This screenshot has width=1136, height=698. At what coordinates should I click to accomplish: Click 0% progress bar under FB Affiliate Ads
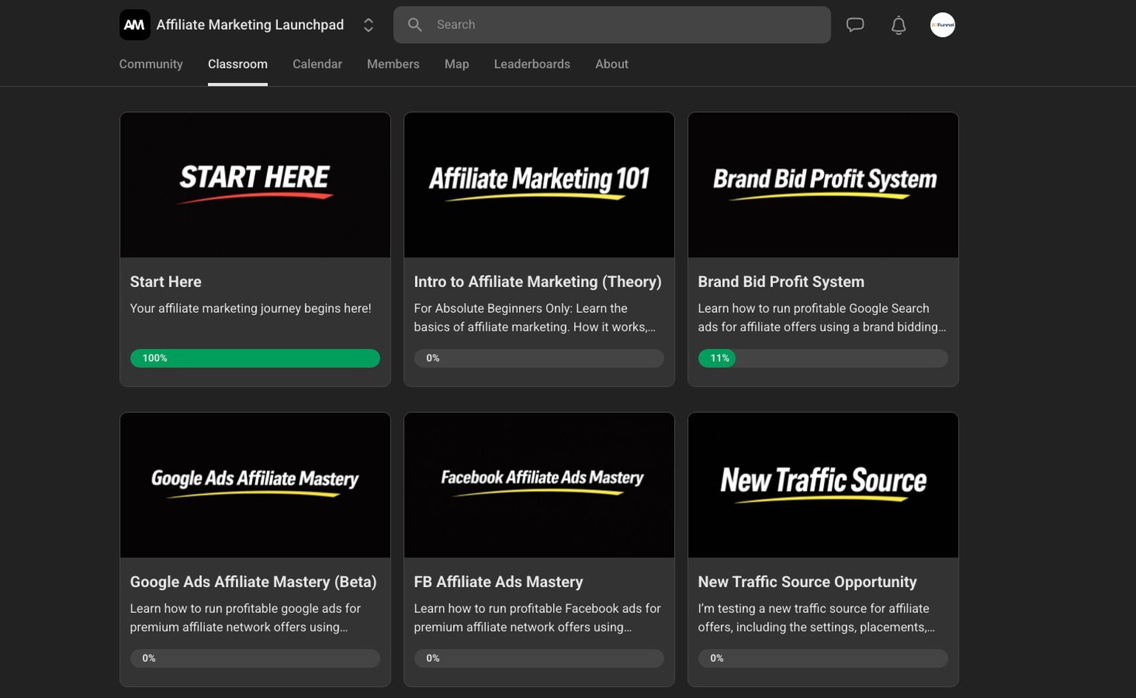click(x=539, y=658)
